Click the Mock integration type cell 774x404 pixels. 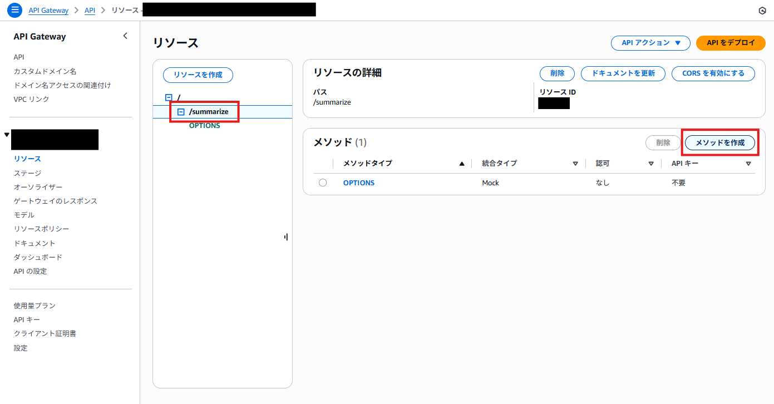click(491, 183)
